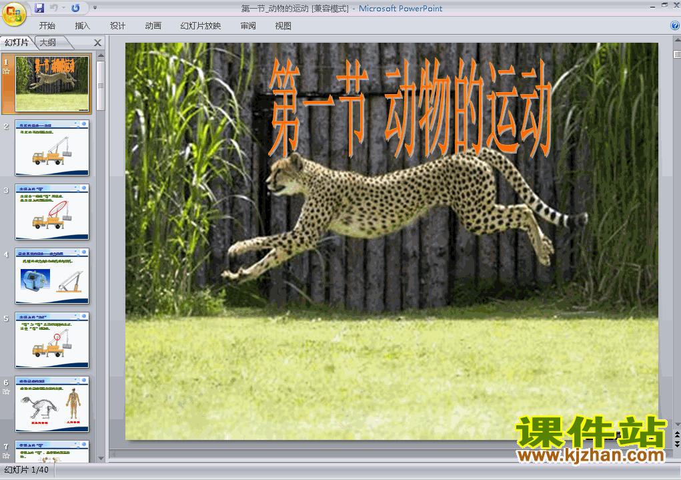Go to previous slide with double-up arrows
This screenshot has height=480, width=681.
(677, 435)
